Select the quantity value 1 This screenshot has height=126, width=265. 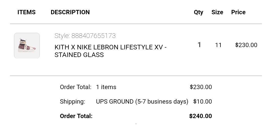pos(199,45)
